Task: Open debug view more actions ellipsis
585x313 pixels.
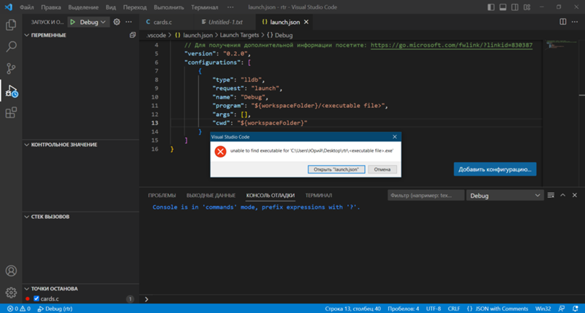Action: coord(129,22)
